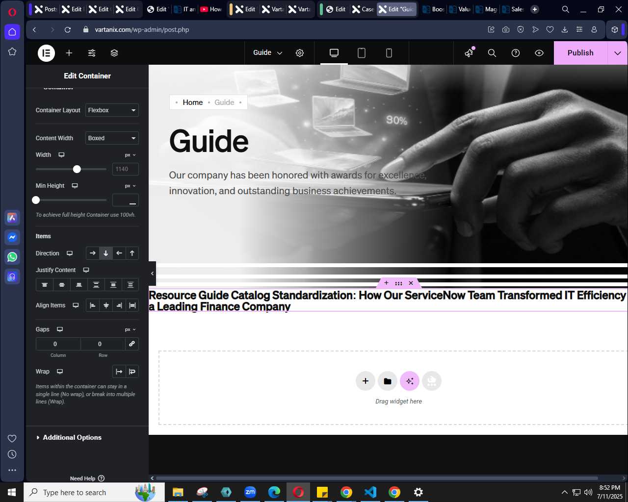Collapse the editor panel arrow
This screenshot has width=628, height=502.
click(x=152, y=274)
